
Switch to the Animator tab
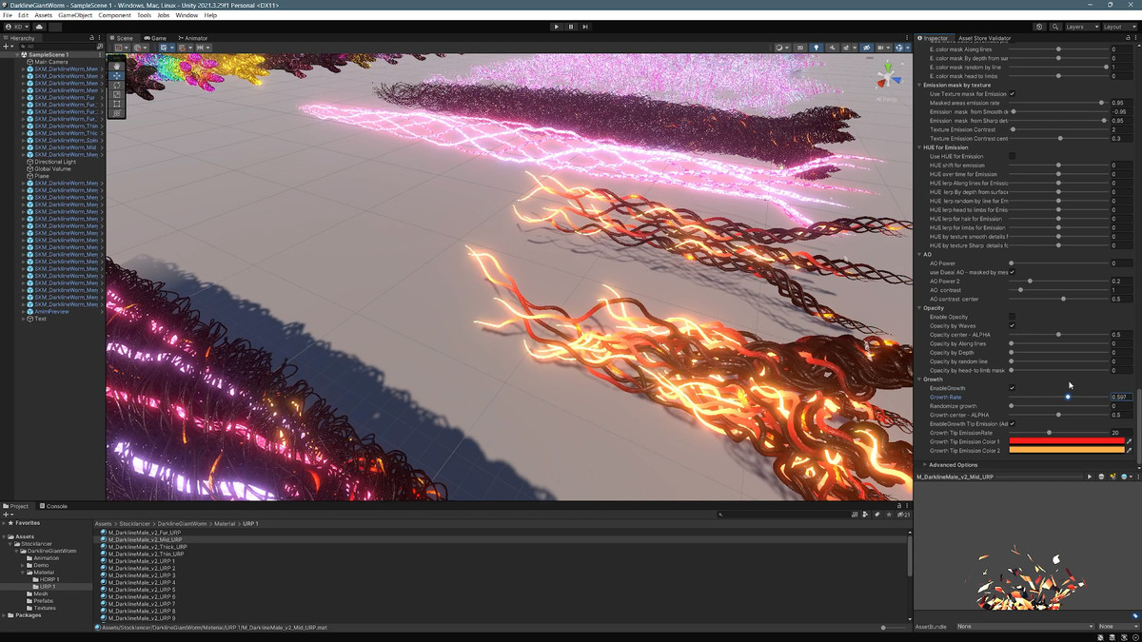coord(193,38)
